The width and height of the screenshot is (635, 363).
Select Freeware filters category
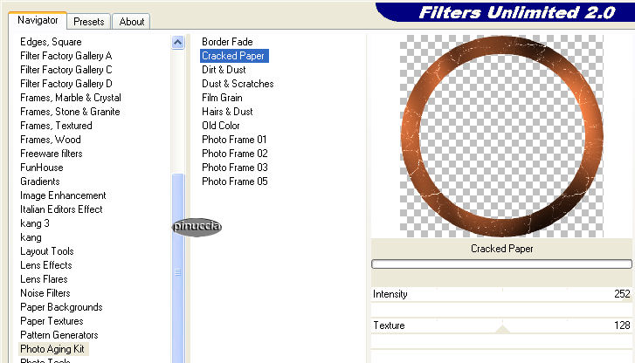51,154
